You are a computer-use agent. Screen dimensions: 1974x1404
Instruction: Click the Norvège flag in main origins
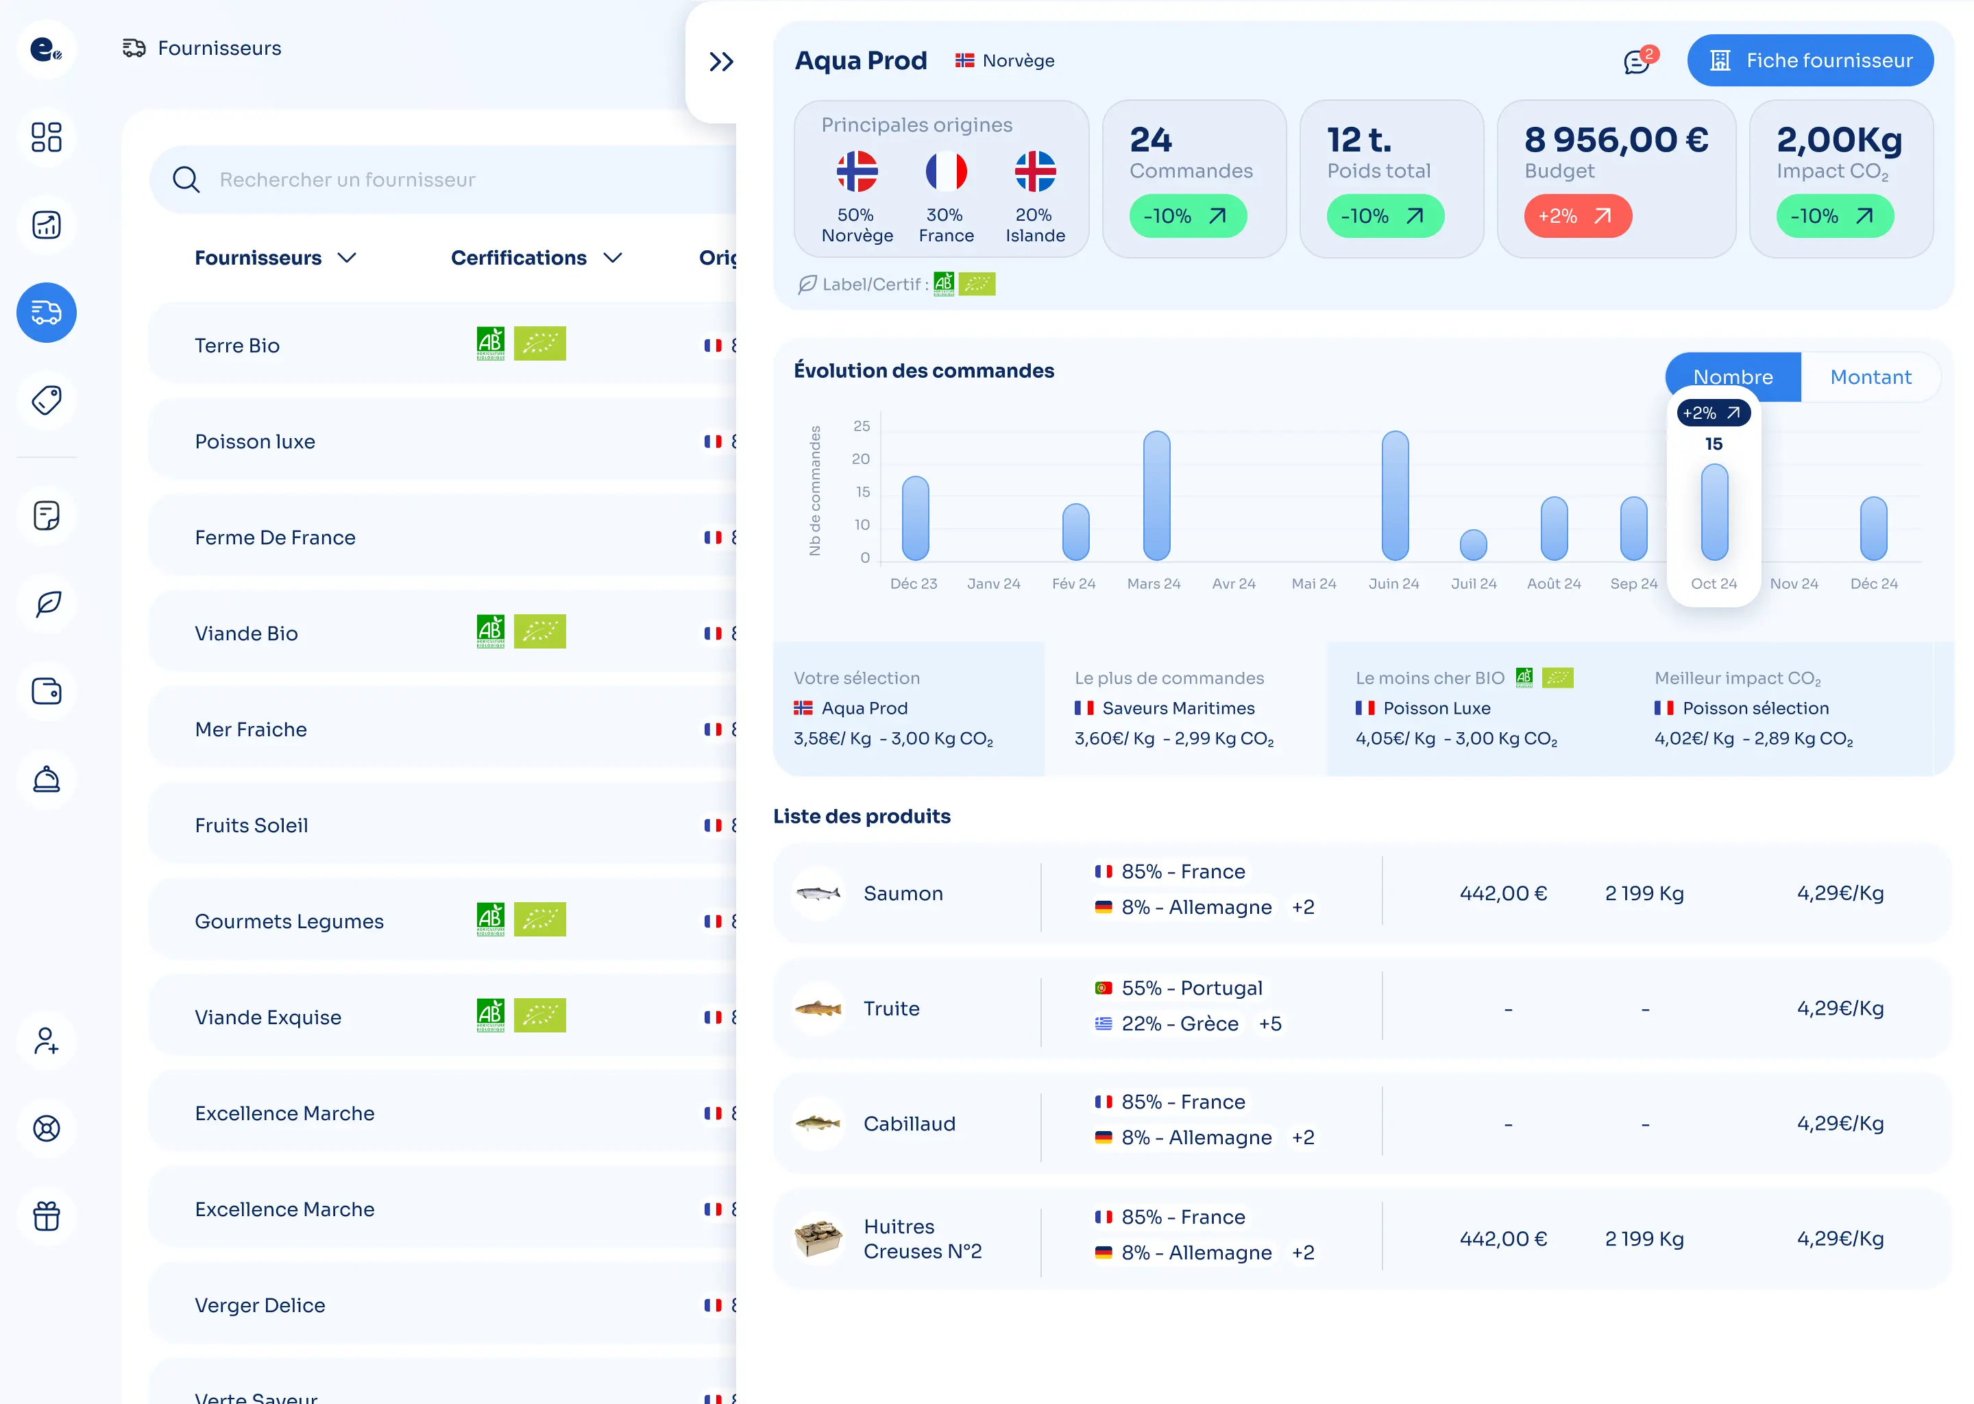pyautogui.click(x=857, y=171)
